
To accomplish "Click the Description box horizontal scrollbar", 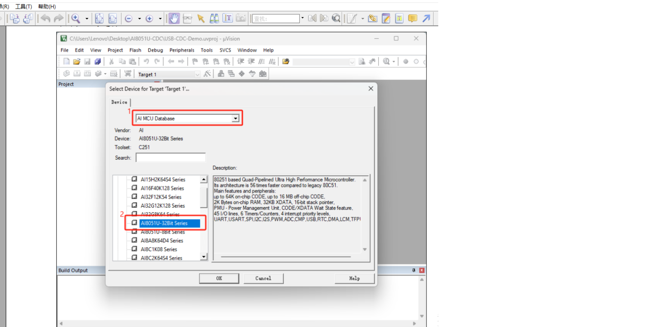I will [286, 257].
